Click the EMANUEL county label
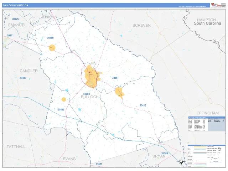The image size is (228, 171). pos(17,25)
